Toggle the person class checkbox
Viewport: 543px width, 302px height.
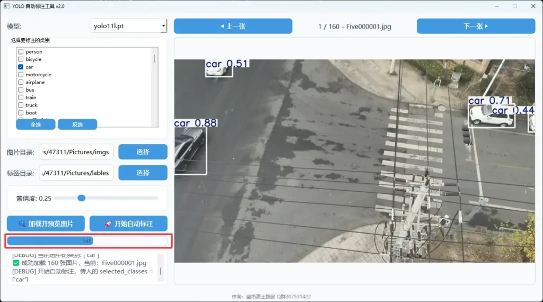coord(21,52)
